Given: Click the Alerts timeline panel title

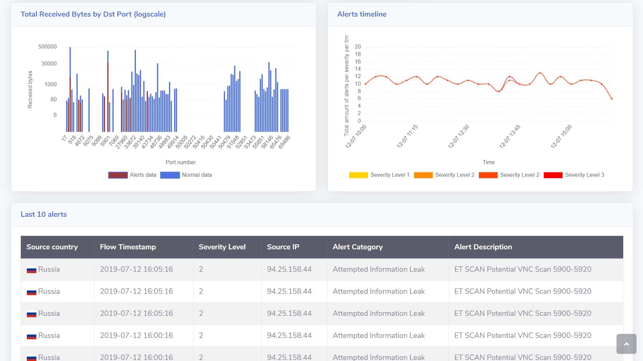Looking at the screenshot, I should click(x=362, y=14).
